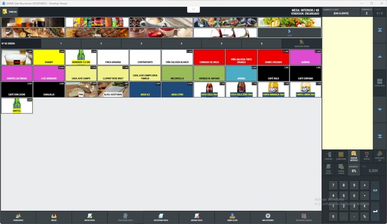This screenshot has height=224, width=387.
Task: Open the Mesas tables view
Action: pyautogui.click(x=53, y=217)
